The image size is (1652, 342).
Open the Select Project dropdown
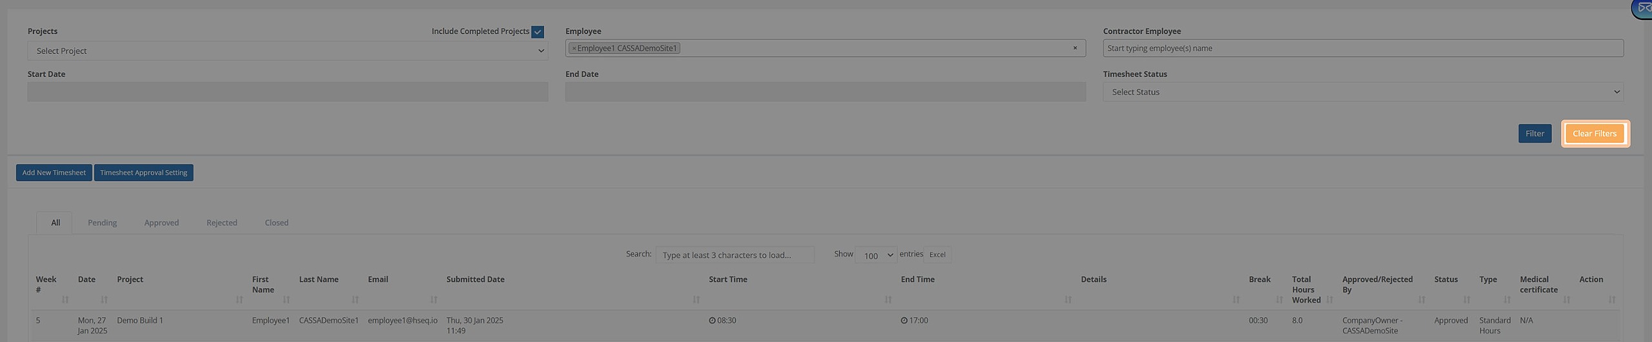pyautogui.click(x=287, y=51)
